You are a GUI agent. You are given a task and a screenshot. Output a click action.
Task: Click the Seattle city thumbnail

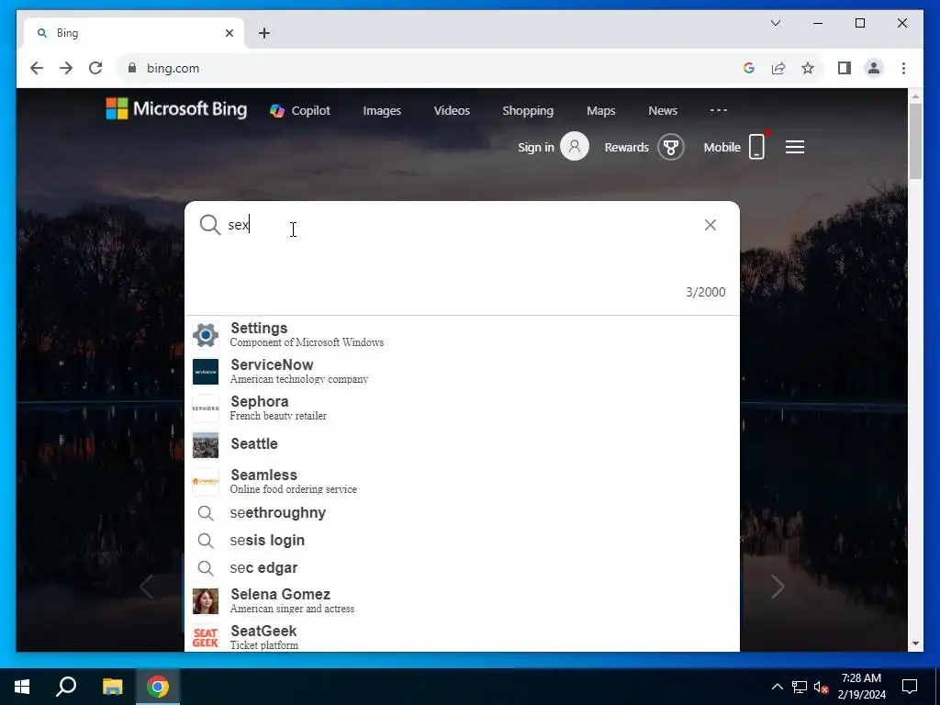click(205, 445)
